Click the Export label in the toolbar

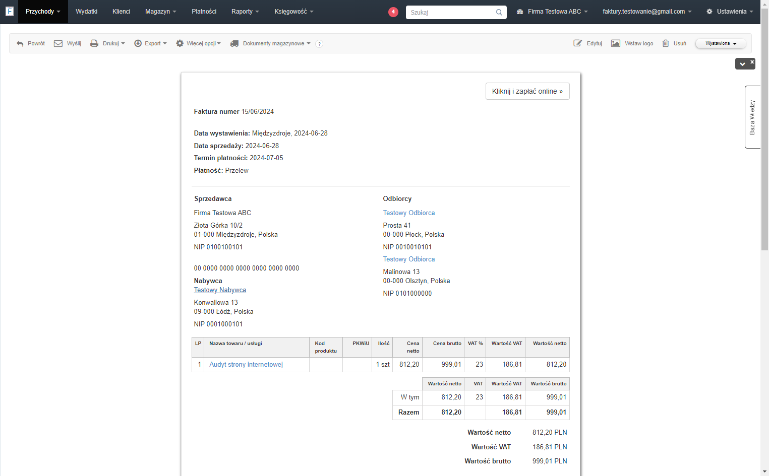click(x=153, y=44)
